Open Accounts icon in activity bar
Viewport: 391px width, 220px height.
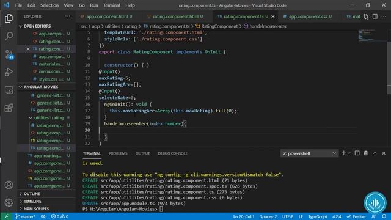[9, 185]
